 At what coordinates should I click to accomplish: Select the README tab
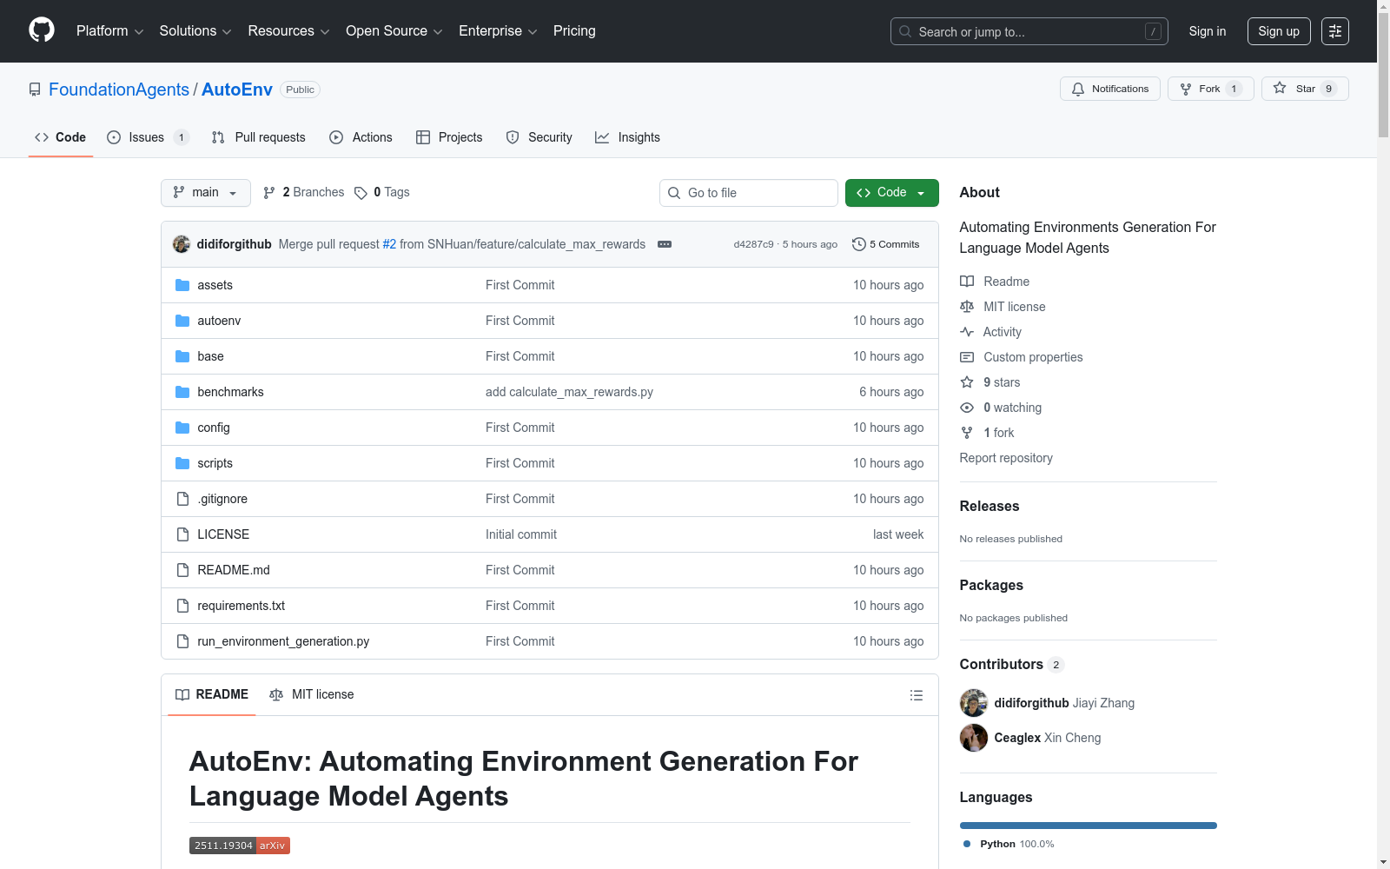coord(212,695)
